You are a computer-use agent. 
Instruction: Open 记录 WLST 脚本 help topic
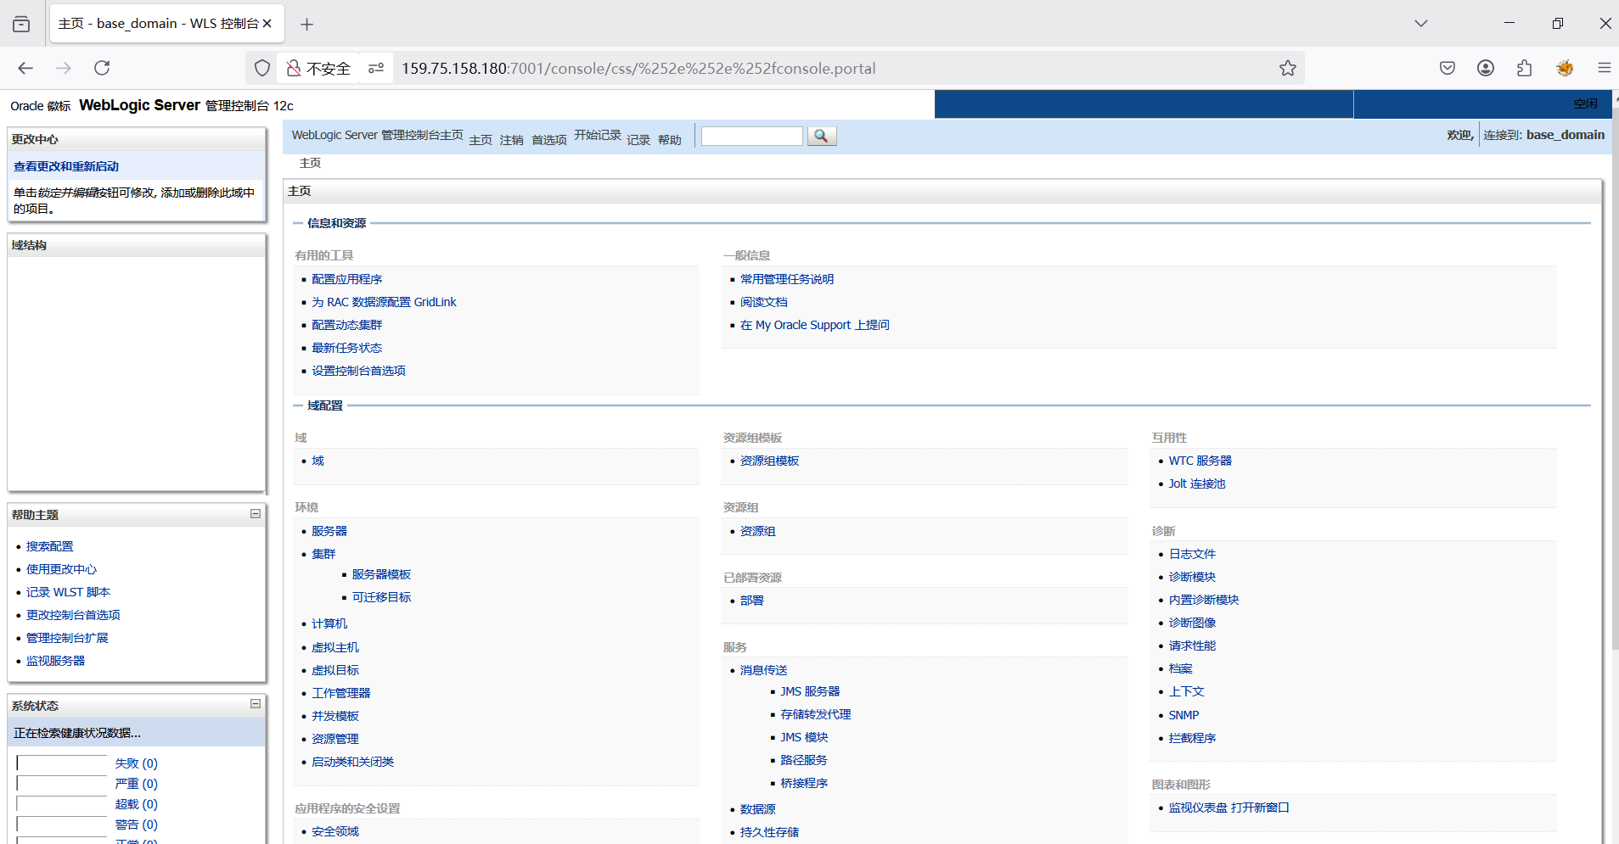[x=69, y=592]
